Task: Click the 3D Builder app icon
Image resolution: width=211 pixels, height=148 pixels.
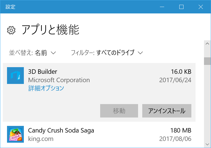Action: click(x=15, y=76)
